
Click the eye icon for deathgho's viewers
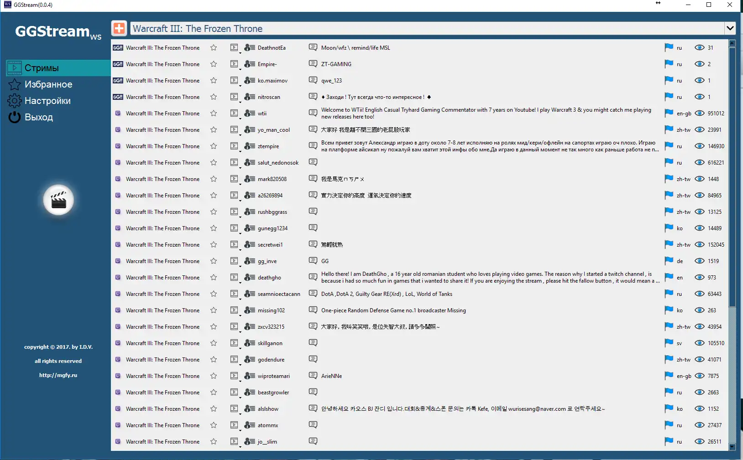tap(700, 277)
